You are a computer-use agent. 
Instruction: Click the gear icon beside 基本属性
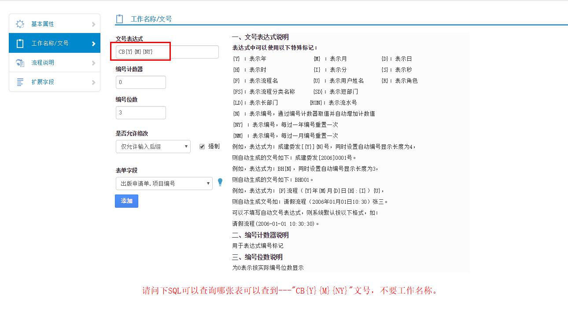coord(20,24)
